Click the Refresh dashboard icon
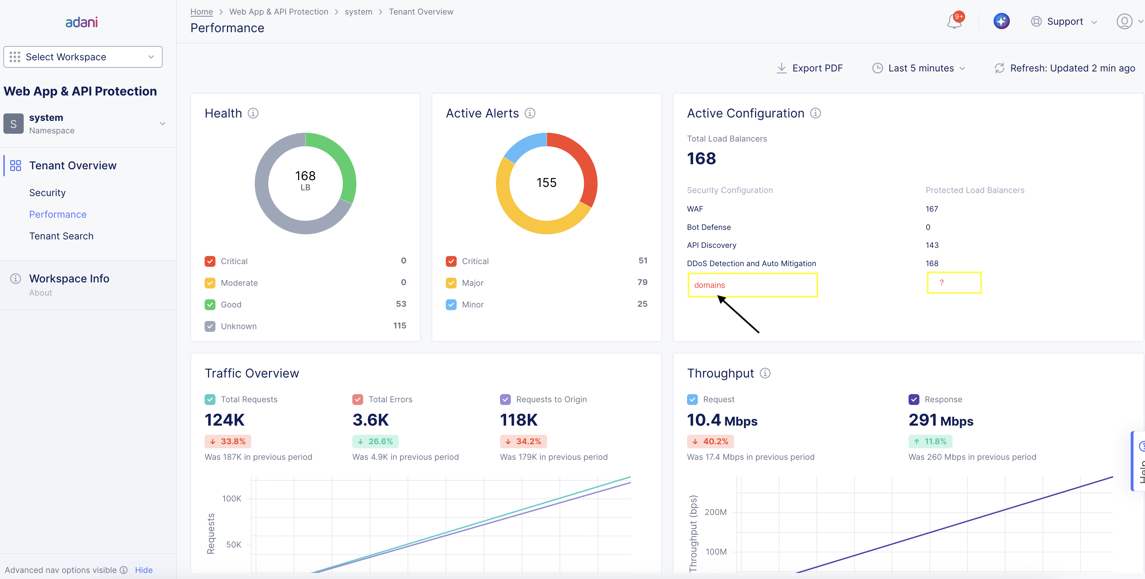Image resolution: width=1145 pixels, height=579 pixels. coord(999,68)
